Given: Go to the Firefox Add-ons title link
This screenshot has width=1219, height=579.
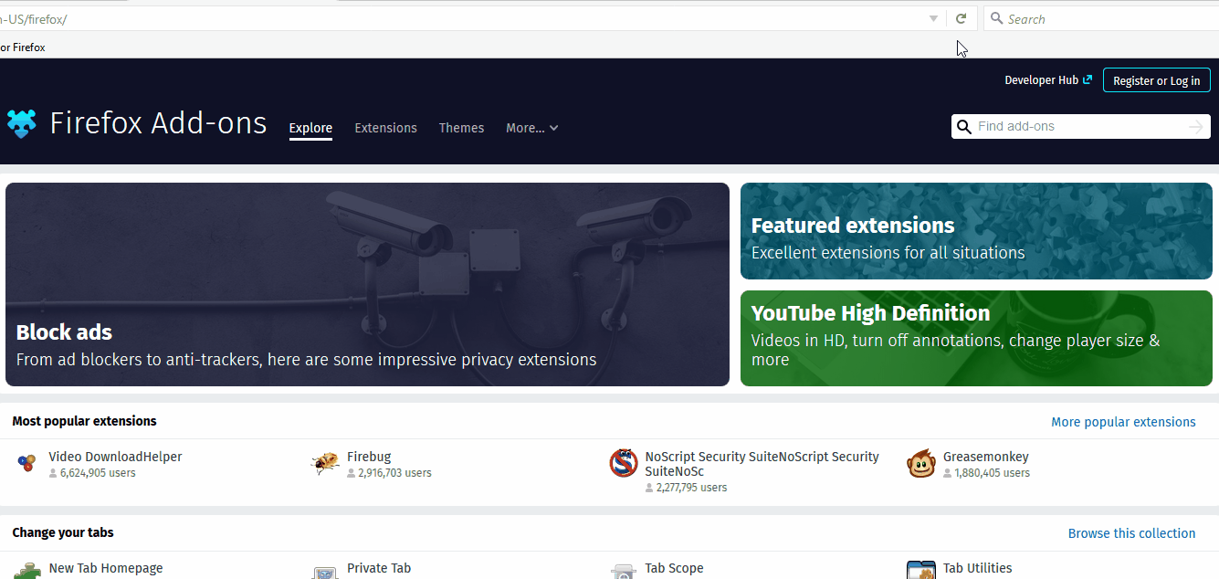Looking at the screenshot, I should pos(158,122).
